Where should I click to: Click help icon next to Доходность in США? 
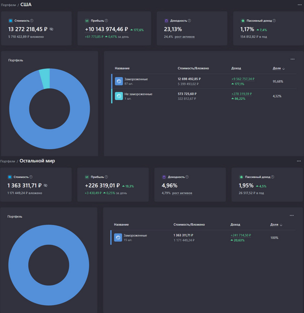[x=189, y=20]
